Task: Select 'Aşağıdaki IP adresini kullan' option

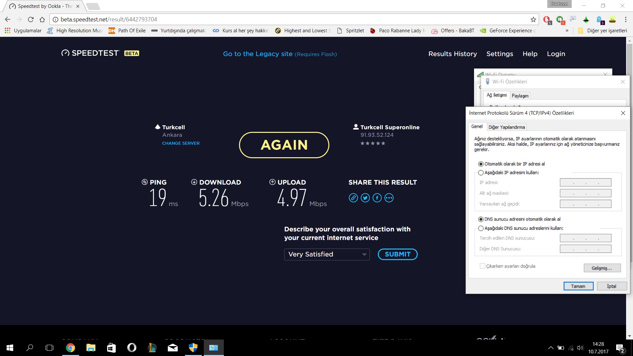Action: click(x=508, y=172)
